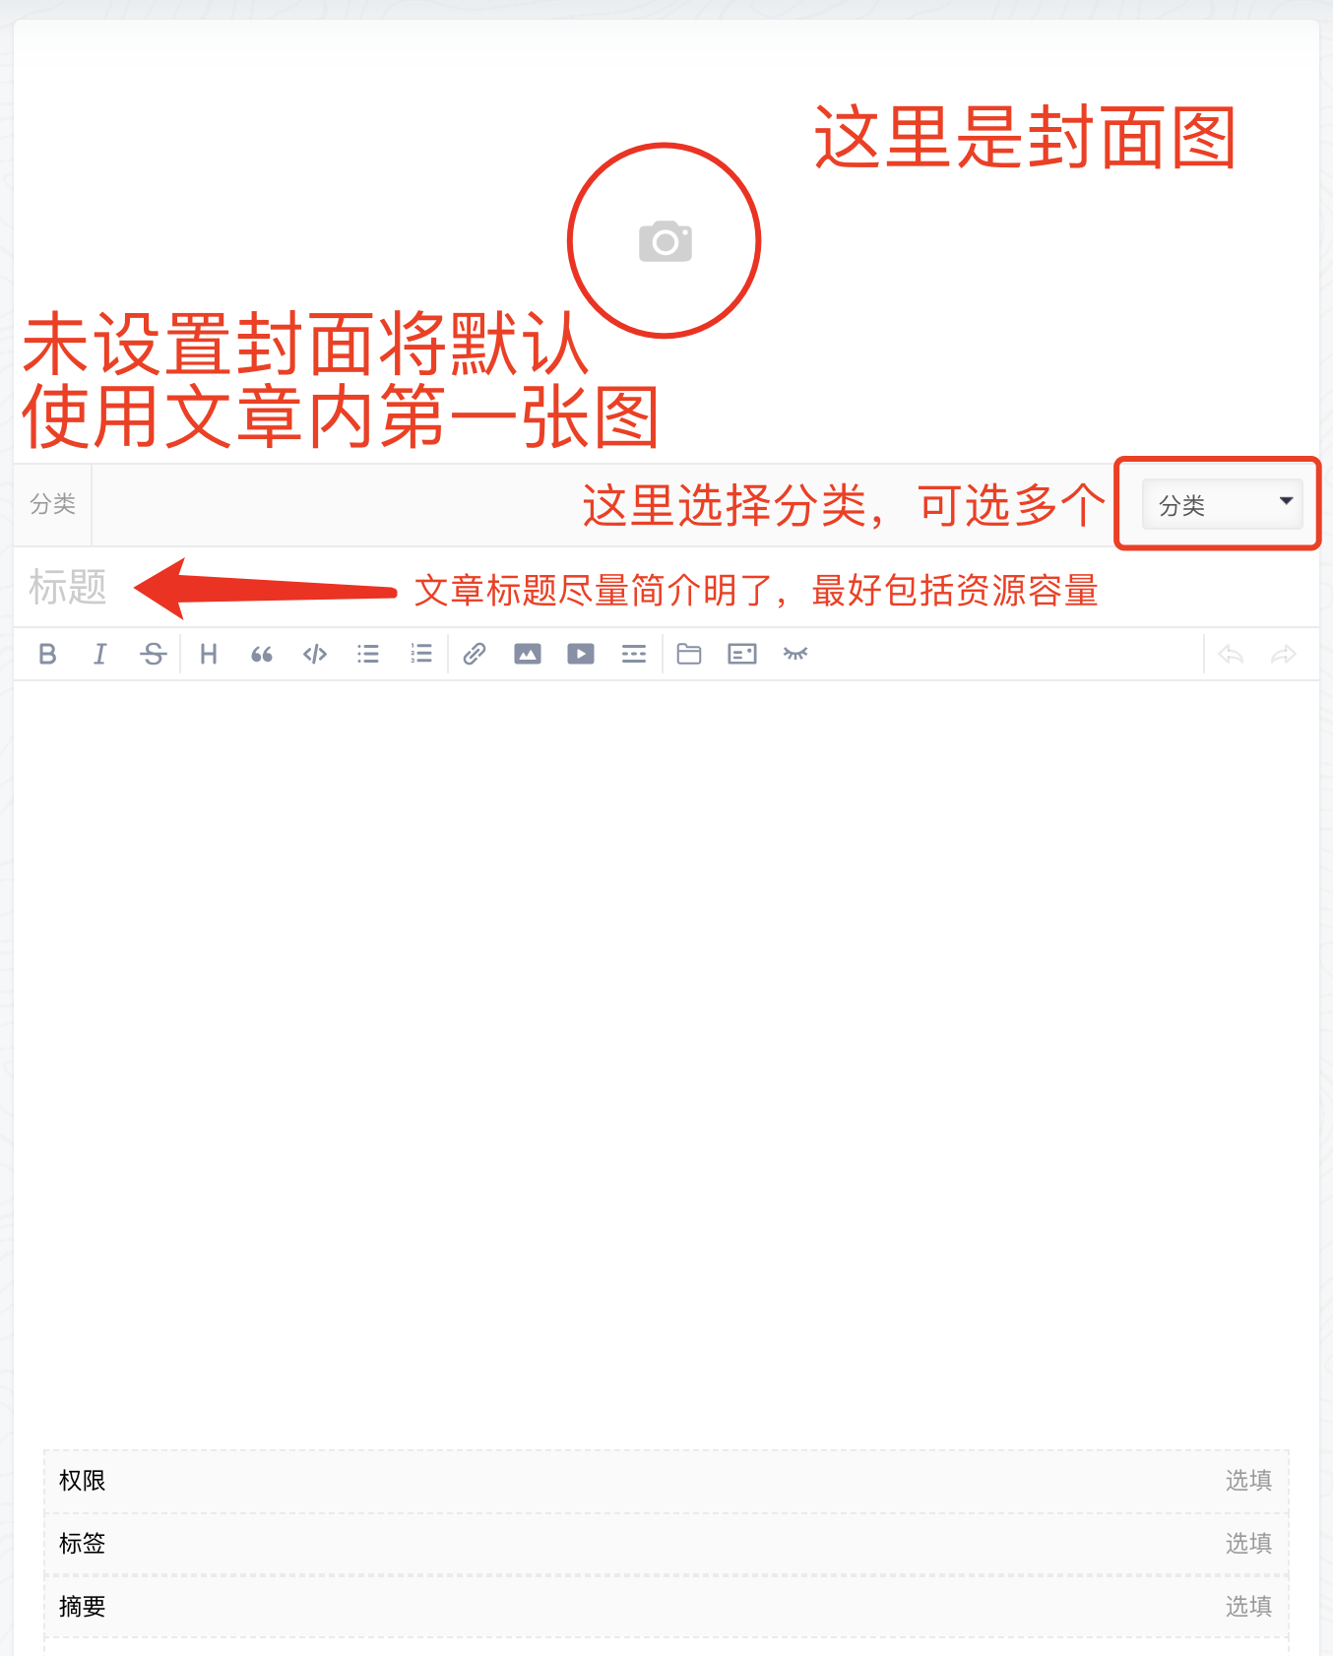Insert a code block

pos(315,654)
